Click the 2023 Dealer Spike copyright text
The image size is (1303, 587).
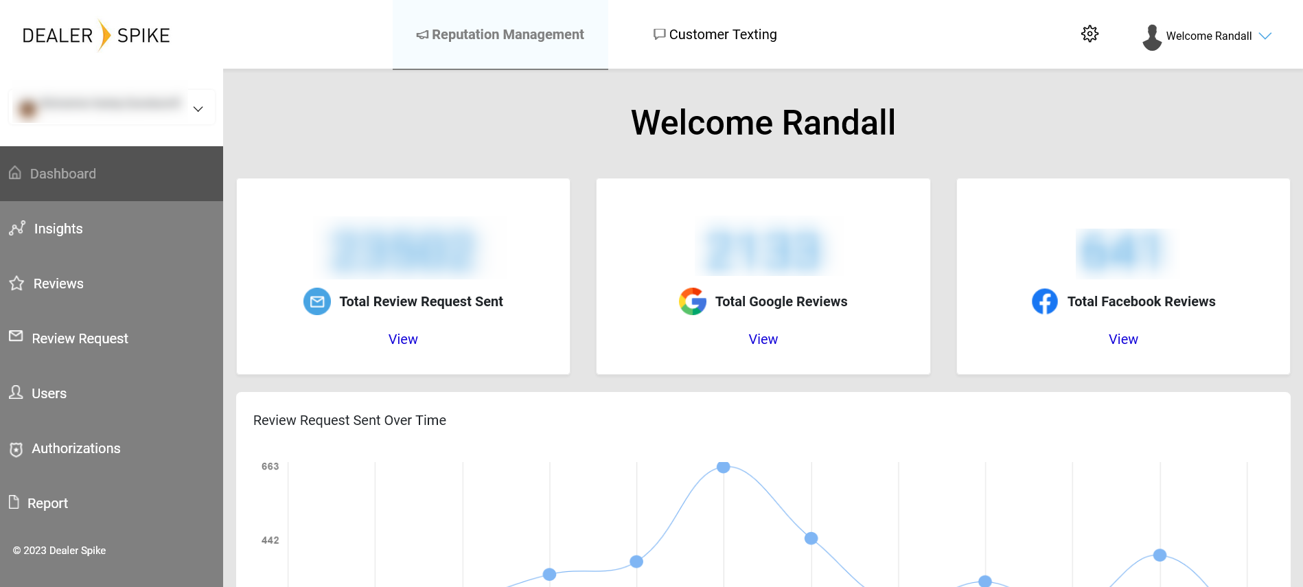(x=59, y=551)
